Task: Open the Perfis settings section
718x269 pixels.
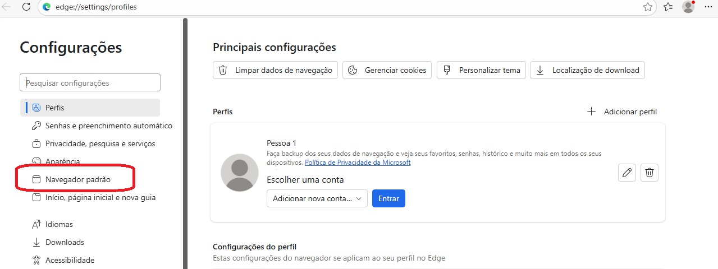Action: pos(90,108)
